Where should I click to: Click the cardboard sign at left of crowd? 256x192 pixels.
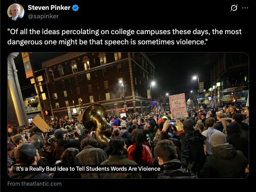pyautogui.click(x=41, y=123)
